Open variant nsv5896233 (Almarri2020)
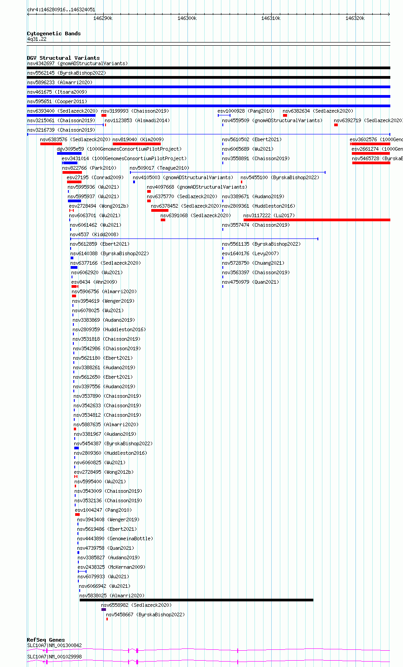 [x=60, y=82]
